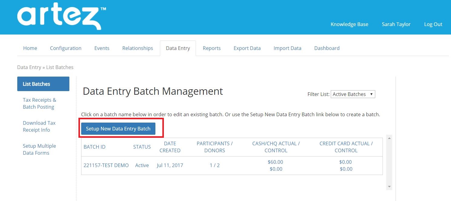
Task: Go to the Events tab
Action: [102, 48]
